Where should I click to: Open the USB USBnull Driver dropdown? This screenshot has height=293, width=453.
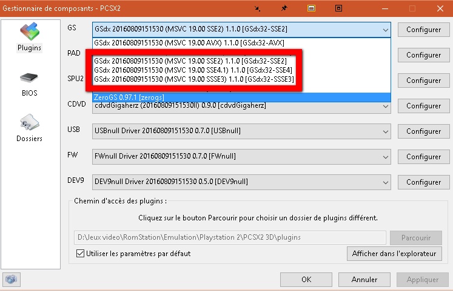click(241, 131)
